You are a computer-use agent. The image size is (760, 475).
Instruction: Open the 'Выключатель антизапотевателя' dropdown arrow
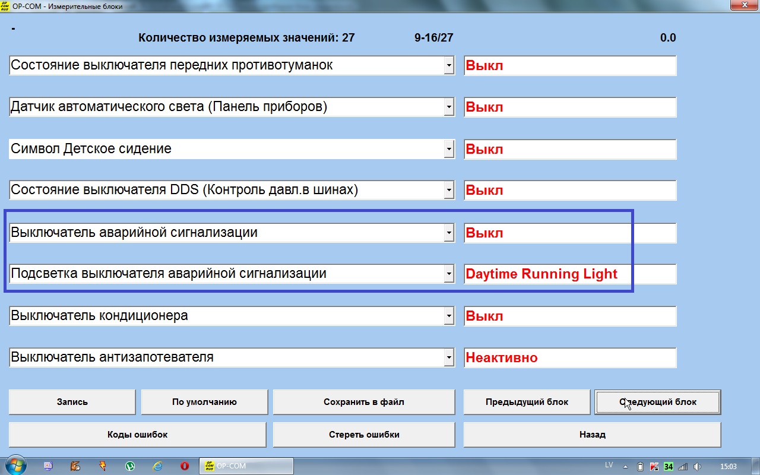449,357
